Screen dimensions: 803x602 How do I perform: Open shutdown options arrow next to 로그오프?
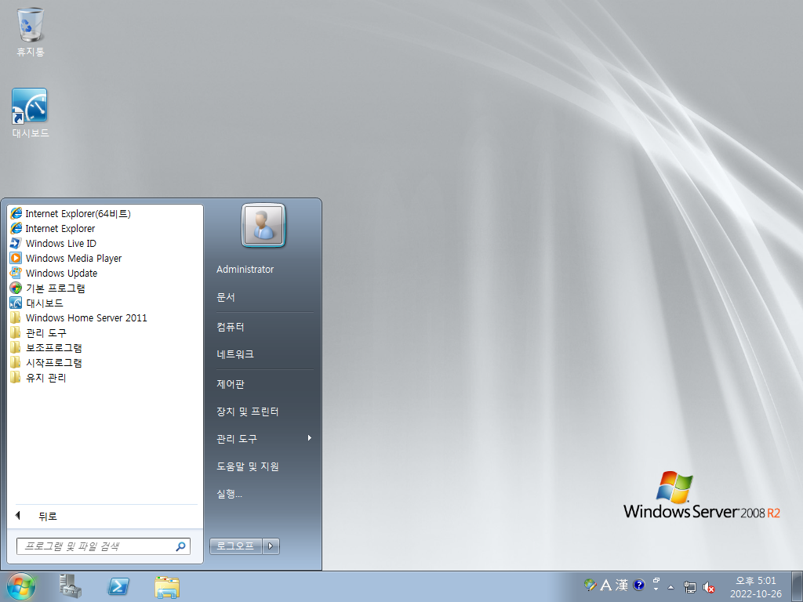click(x=271, y=546)
